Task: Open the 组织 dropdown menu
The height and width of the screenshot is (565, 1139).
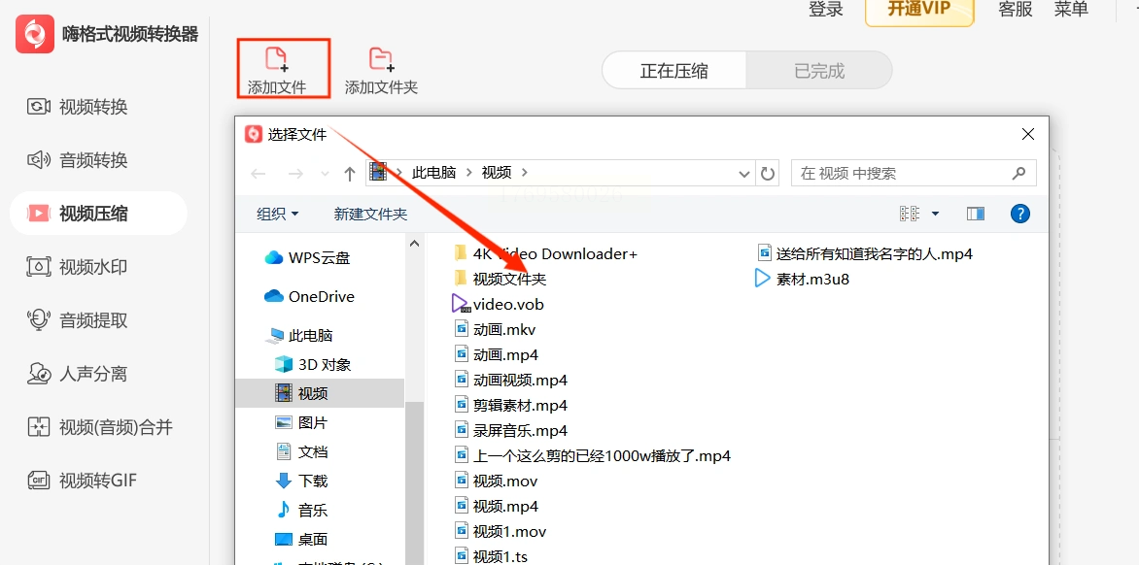Action: click(x=278, y=214)
